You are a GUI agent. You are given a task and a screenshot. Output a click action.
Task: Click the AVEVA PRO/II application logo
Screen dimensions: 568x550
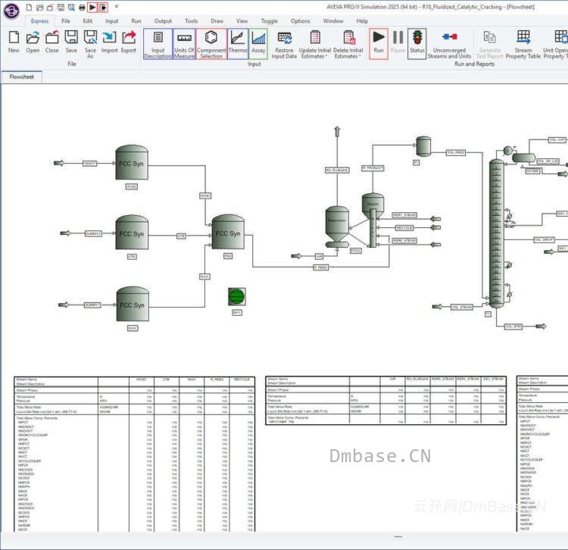tap(11, 11)
